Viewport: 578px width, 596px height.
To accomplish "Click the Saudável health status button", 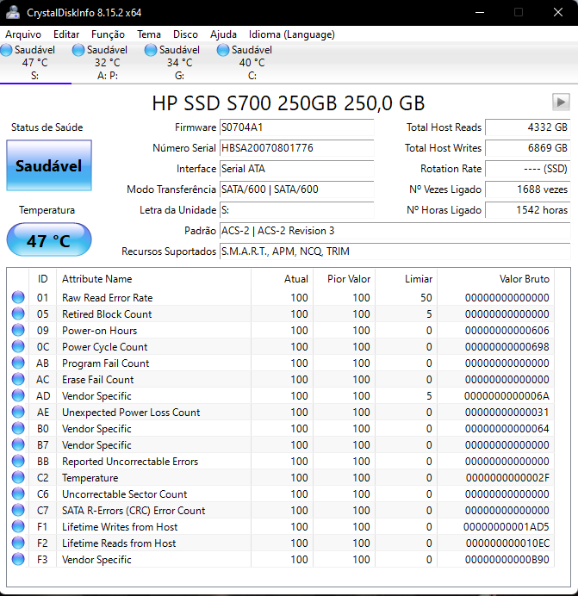I will tap(49, 165).
